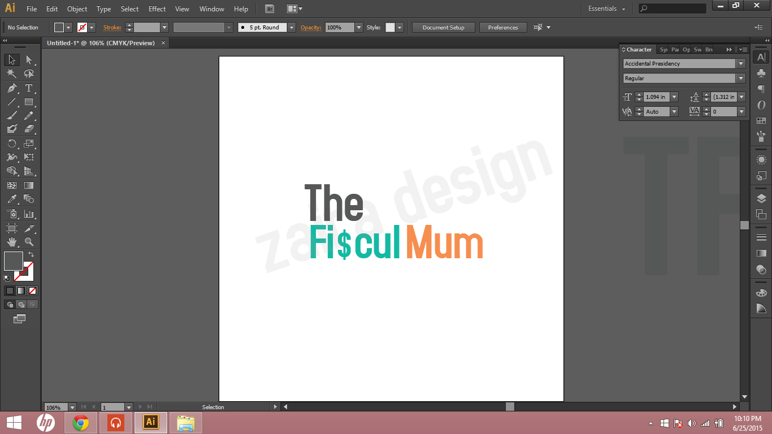Click the Document Setup button
This screenshot has width=772, height=434.
click(x=443, y=27)
